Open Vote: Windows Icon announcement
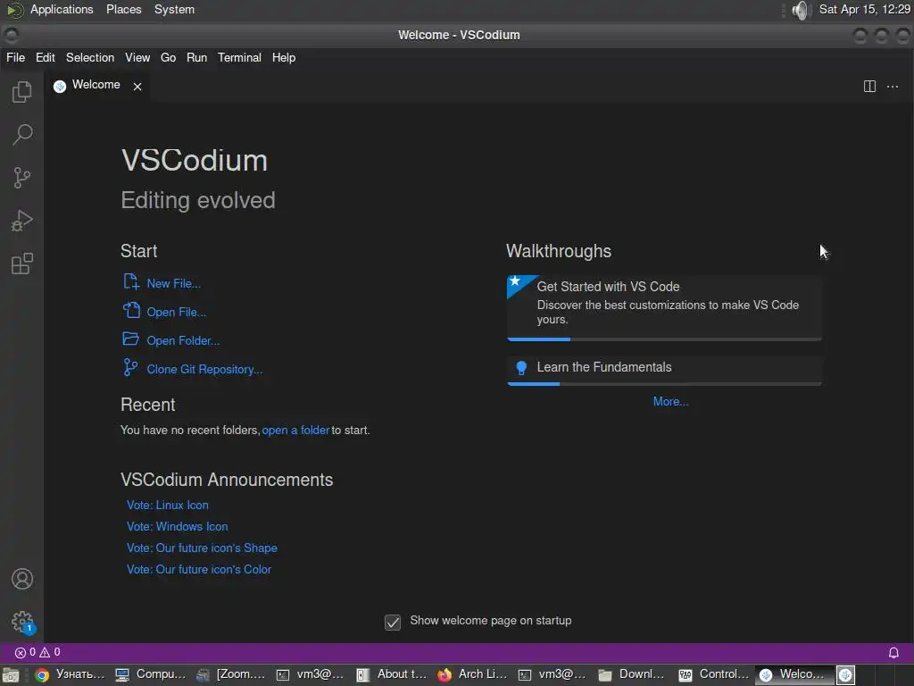Viewport: 914px width, 686px height. click(178, 526)
